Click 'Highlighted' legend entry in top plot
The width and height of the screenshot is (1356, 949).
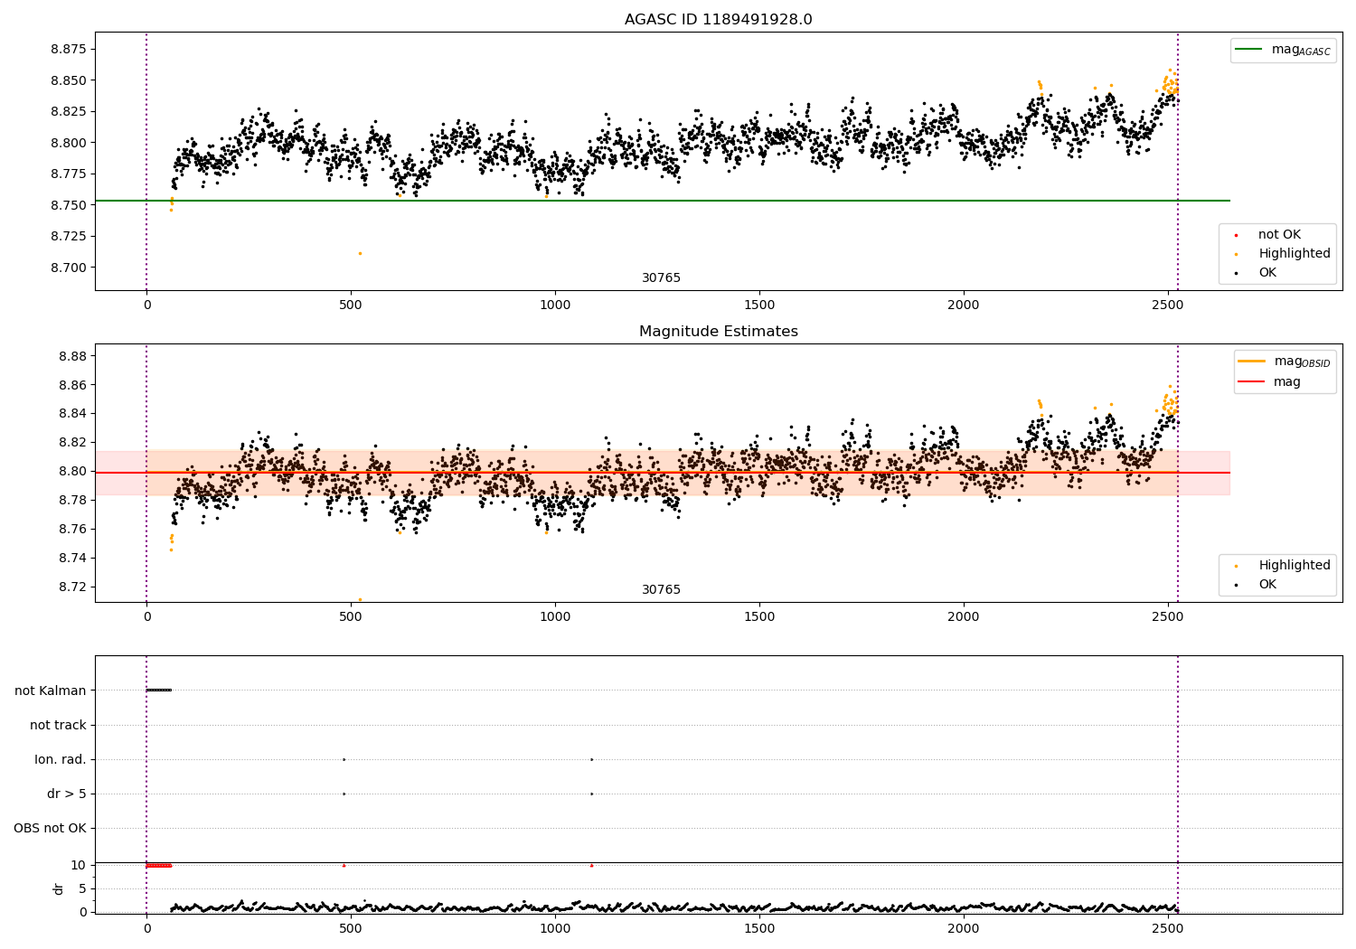pos(1295,254)
